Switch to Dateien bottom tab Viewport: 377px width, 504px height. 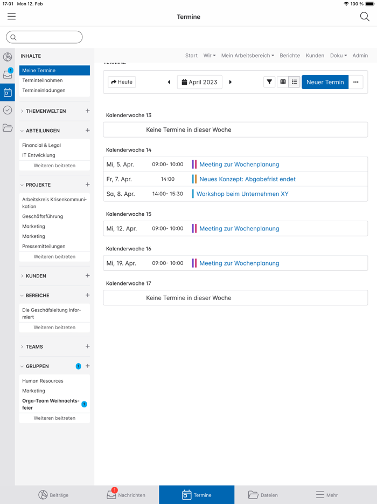[x=263, y=495]
